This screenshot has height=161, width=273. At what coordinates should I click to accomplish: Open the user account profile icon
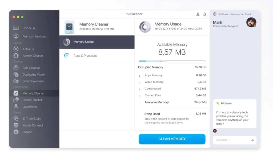(198, 14)
